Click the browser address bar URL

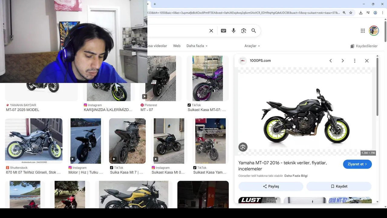pyautogui.click(x=244, y=13)
